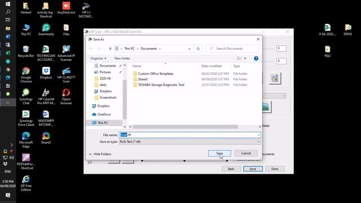Click the Help icon in Save As dialog
The image size is (361, 203).
[x=256, y=59]
